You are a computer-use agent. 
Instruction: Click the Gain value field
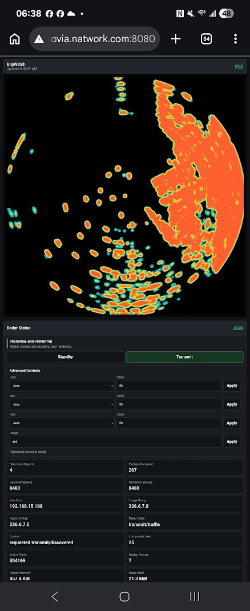169,386
